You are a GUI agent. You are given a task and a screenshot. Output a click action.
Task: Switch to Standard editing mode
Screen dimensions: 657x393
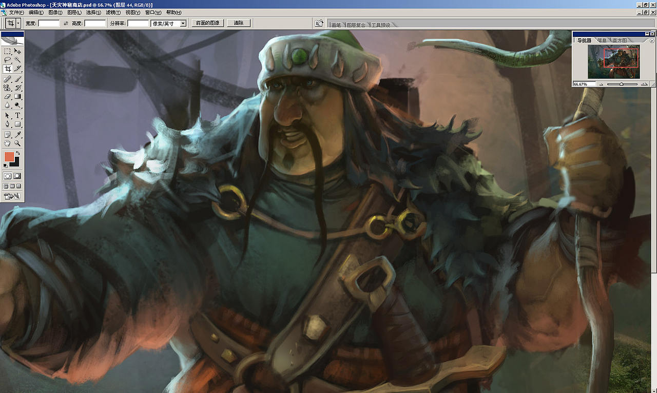7,176
